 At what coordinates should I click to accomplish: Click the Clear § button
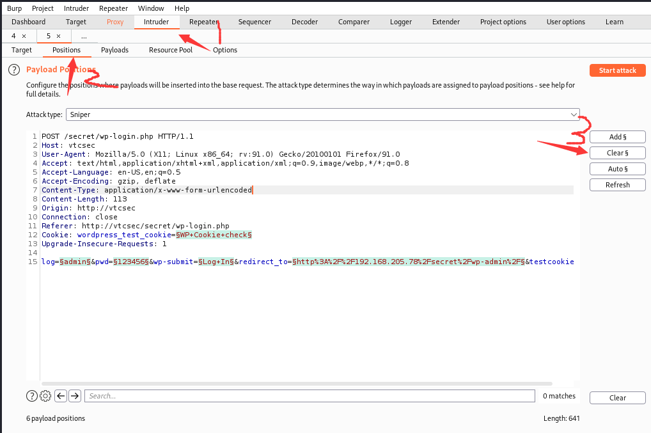pyautogui.click(x=617, y=153)
